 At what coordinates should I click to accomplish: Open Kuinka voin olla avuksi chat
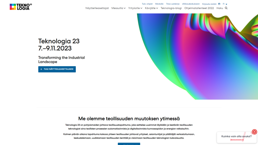tap(236, 137)
